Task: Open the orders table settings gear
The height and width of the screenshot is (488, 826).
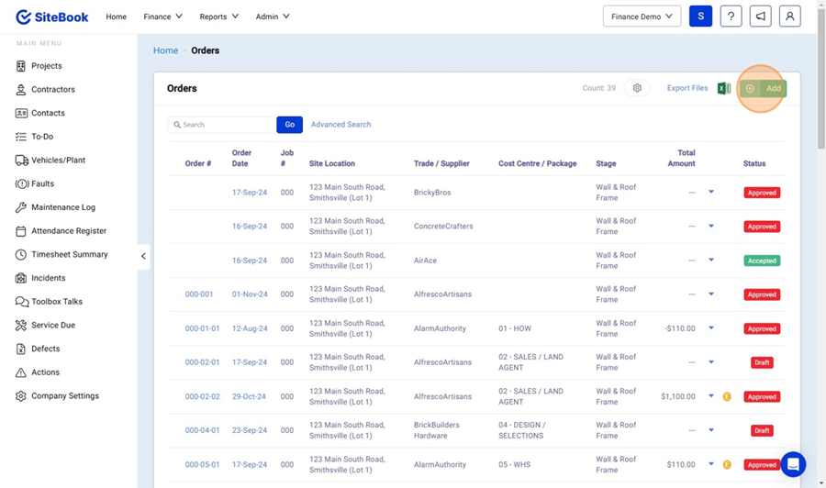Action: pyautogui.click(x=637, y=88)
